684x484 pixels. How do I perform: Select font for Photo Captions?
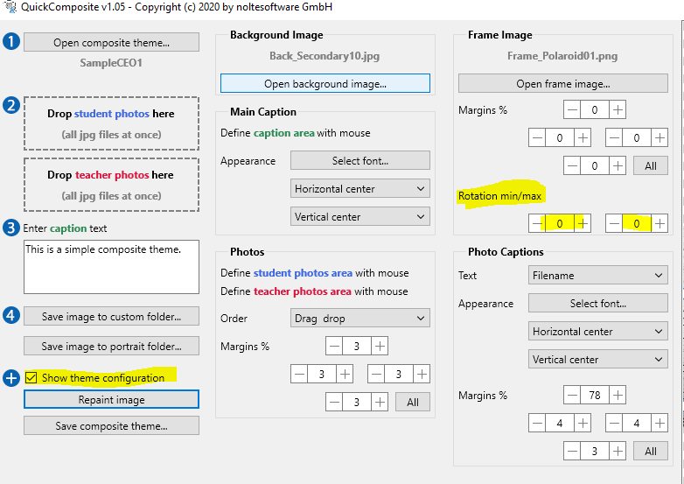click(597, 304)
